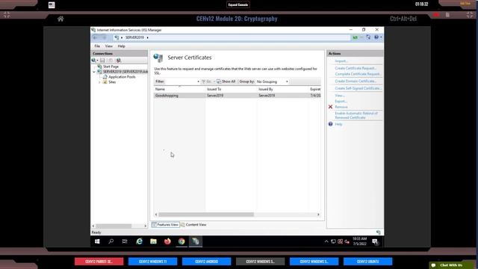
Task: Click horizontal scrollbar of certificate list
Action: click(206, 214)
